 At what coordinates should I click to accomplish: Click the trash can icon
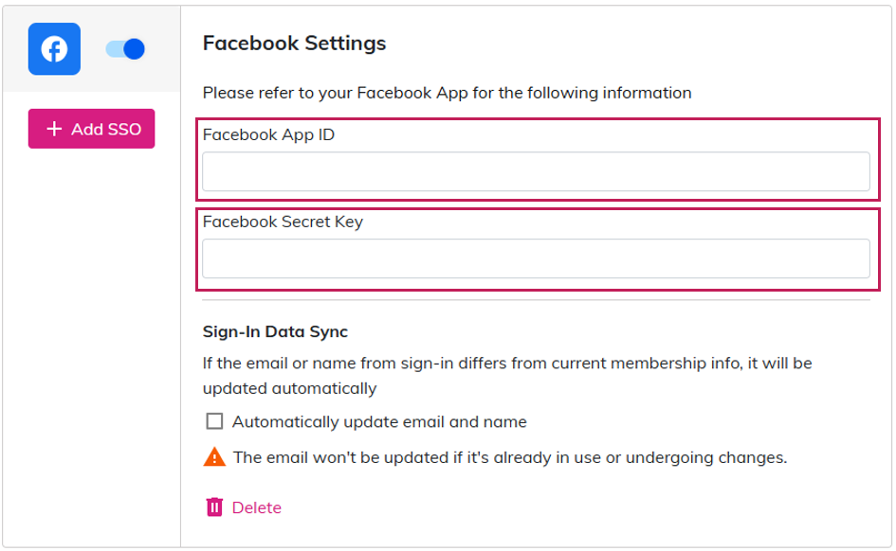[x=214, y=507]
